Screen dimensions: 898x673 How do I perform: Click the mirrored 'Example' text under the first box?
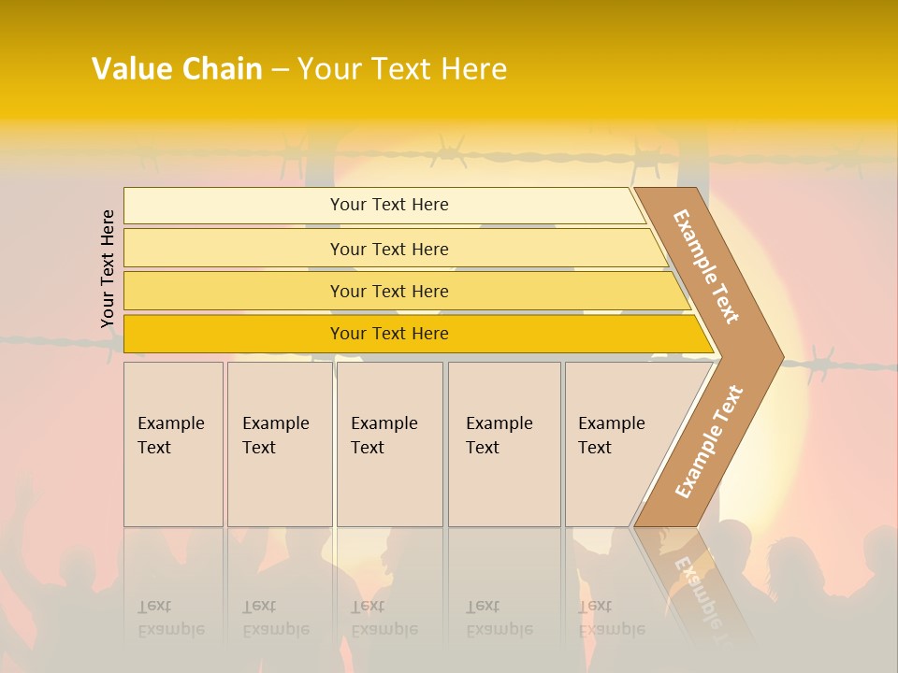tap(170, 631)
